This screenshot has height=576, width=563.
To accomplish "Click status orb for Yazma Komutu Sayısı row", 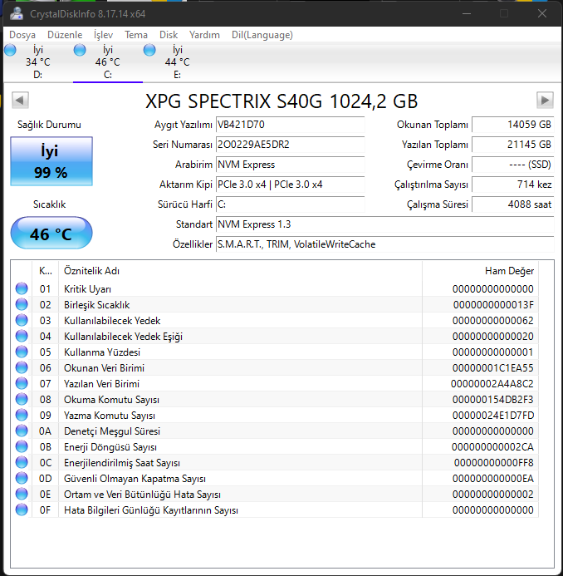I will pyautogui.click(x=22, y=415).
